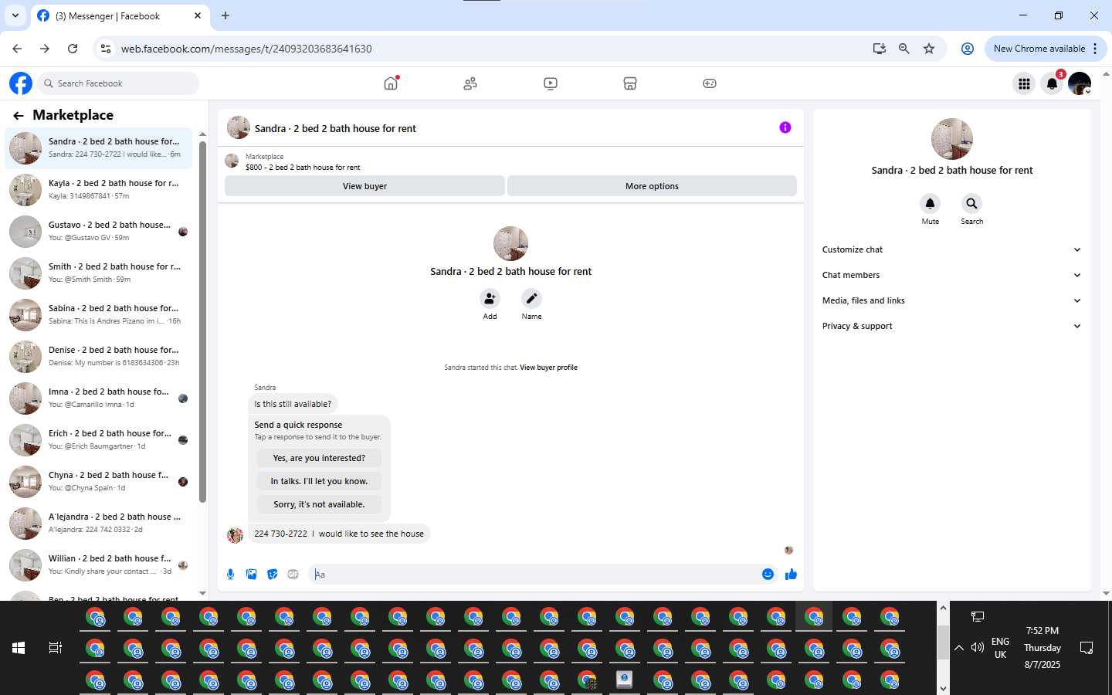Click the Search Facebook input field
Image resolution: width=1112 pixels, height=695 pixels.
(x=119, y=83)
